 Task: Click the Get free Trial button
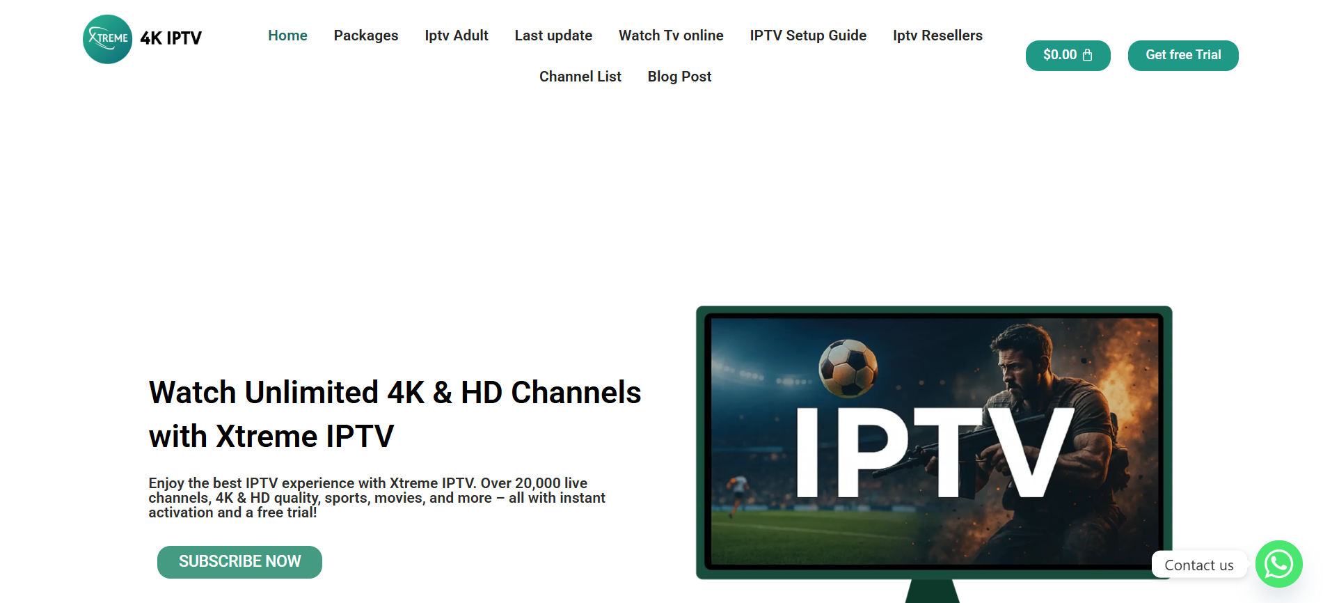(x=1183, y=55)
